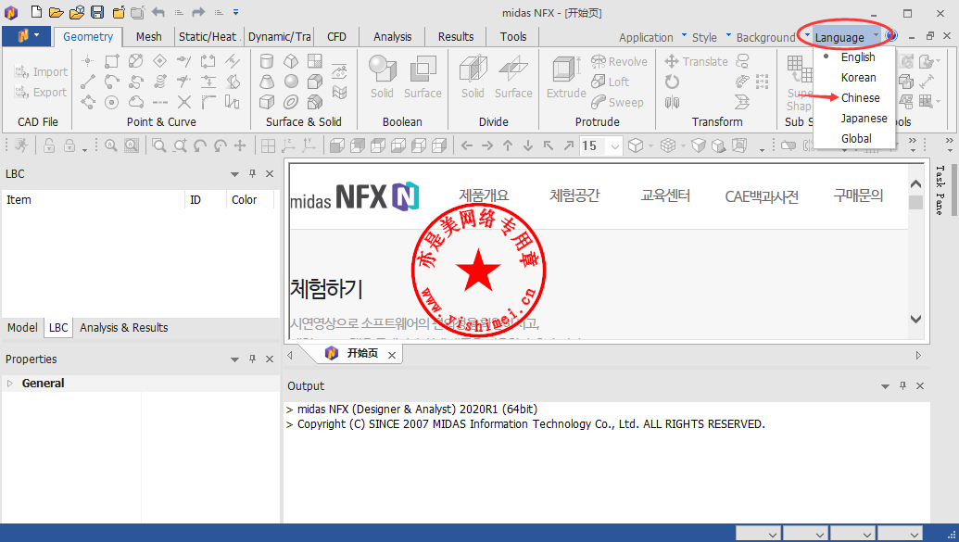Select the Loft tool

click(x=611, y=82)
